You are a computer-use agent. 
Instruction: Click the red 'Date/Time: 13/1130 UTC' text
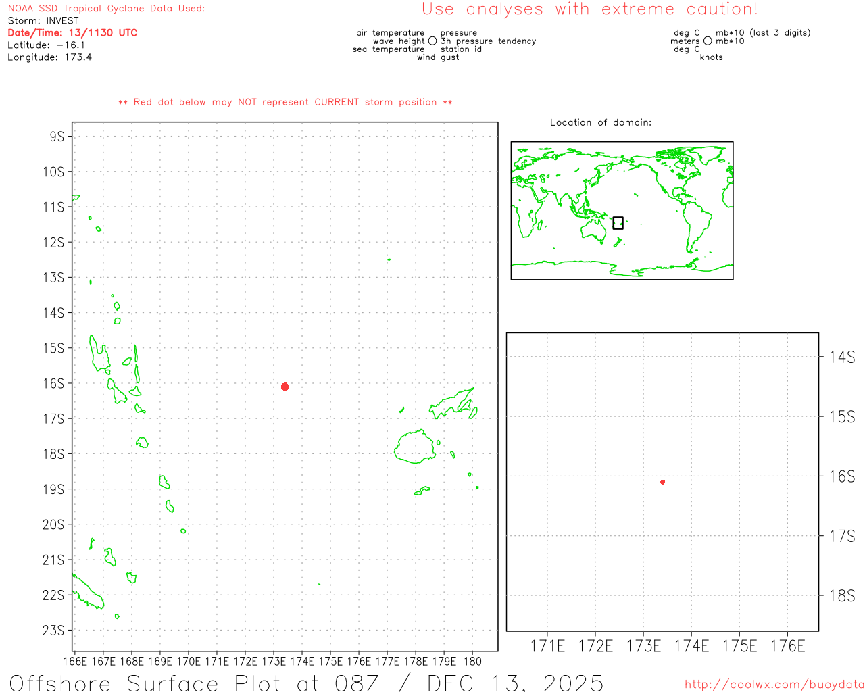pyautogui.click(x=72, y=33)
